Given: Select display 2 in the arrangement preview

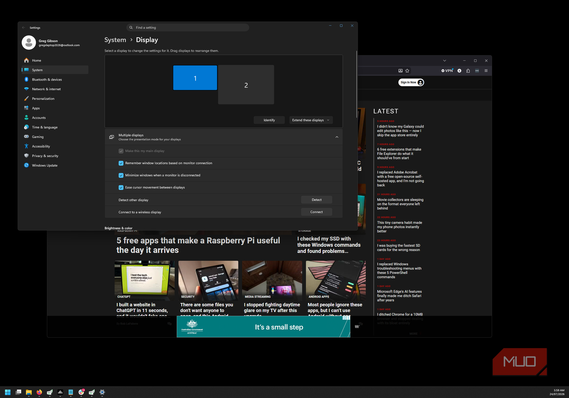Looking at the screenshot, I should point(246,85).
